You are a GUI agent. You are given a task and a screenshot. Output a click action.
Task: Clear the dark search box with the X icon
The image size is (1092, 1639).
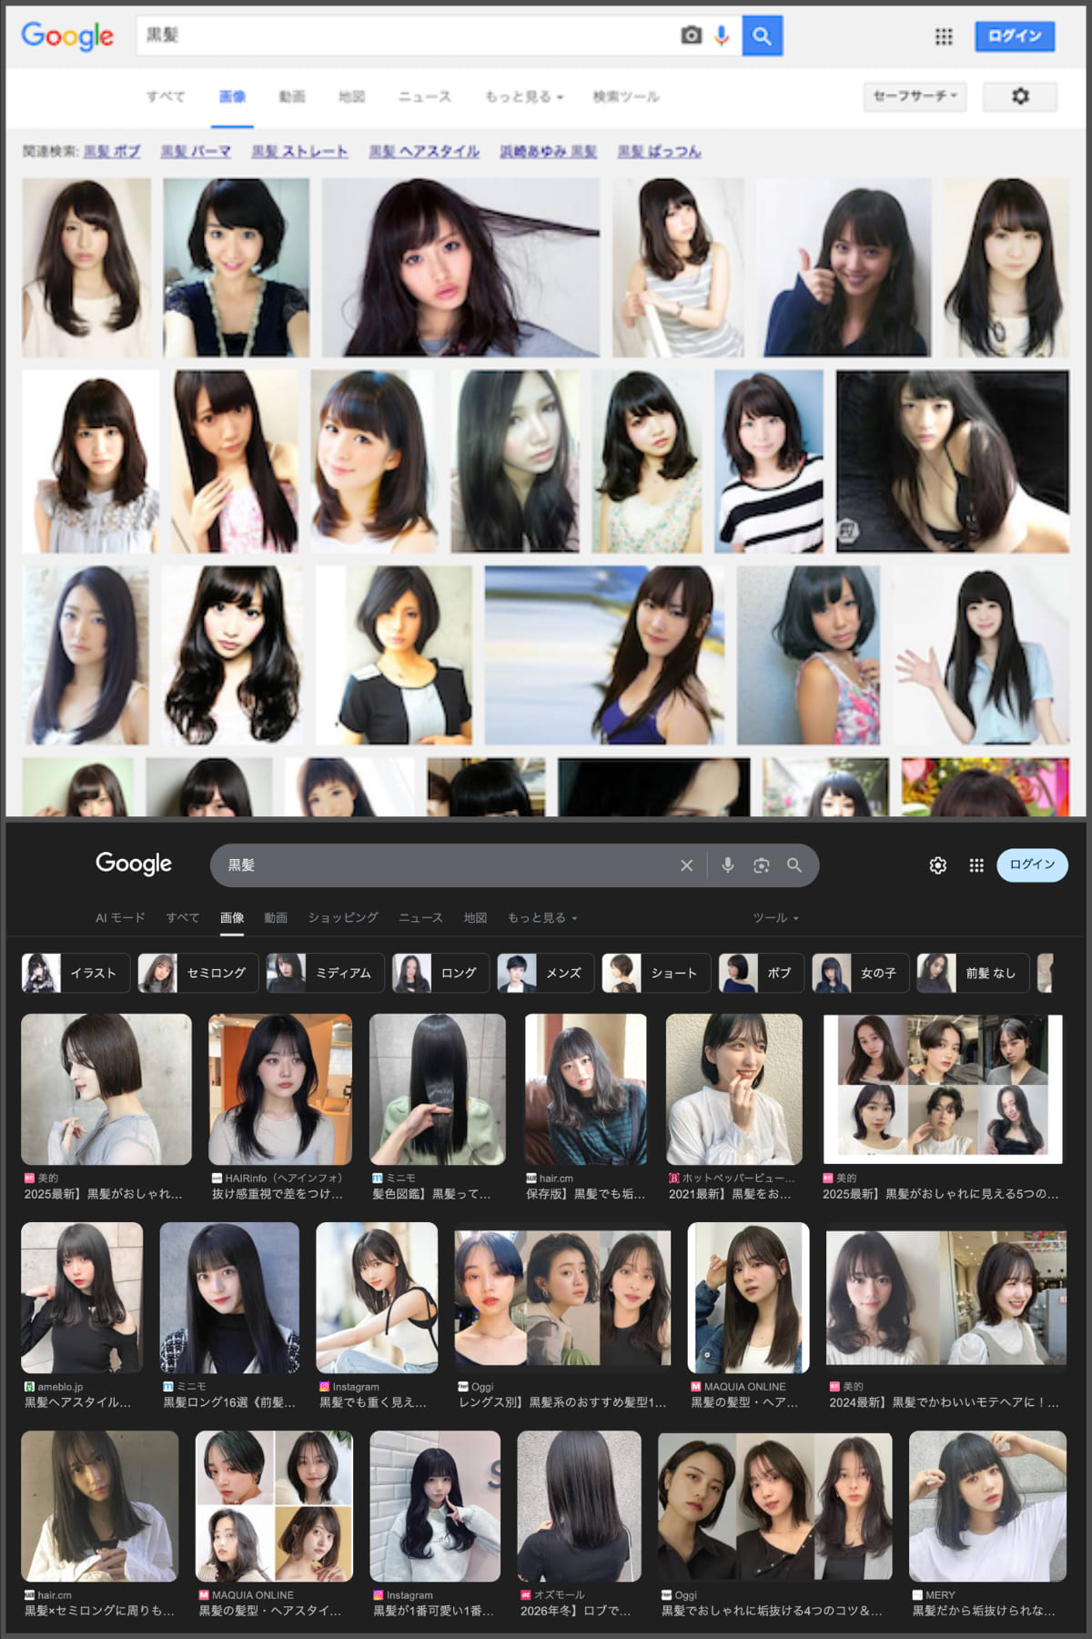click(x=687, y=865)
